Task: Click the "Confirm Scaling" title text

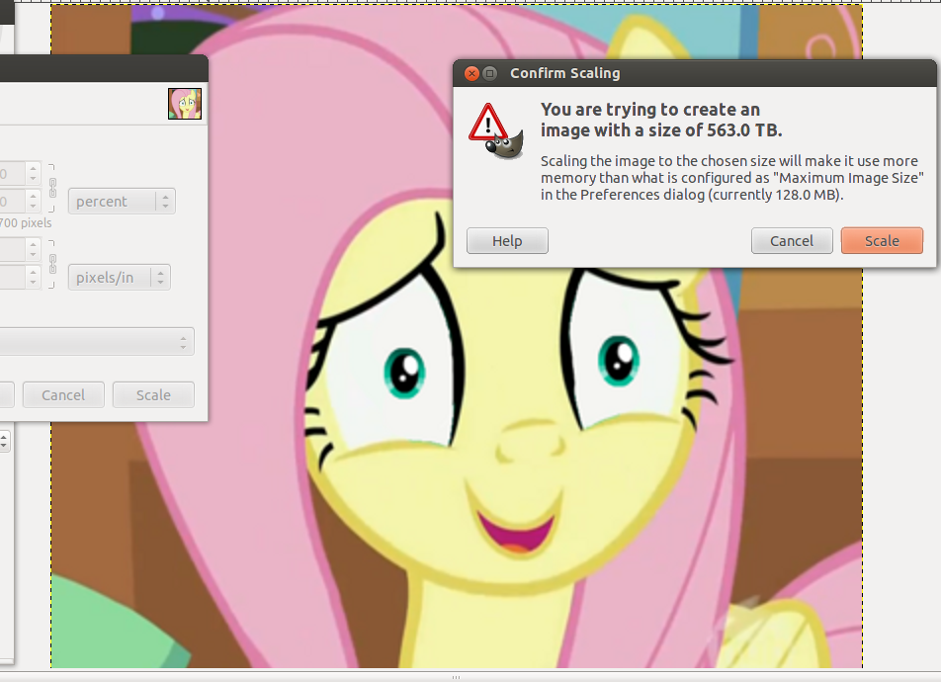Action: tap(564, 73)
